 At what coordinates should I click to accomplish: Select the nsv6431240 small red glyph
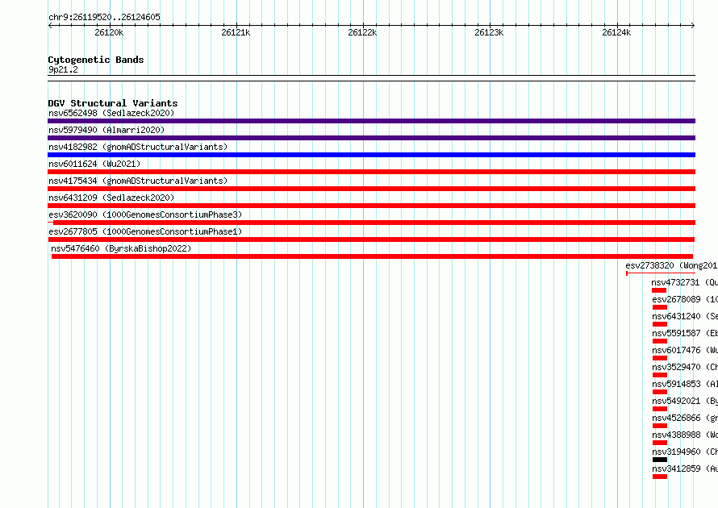(x=660, y=324)
